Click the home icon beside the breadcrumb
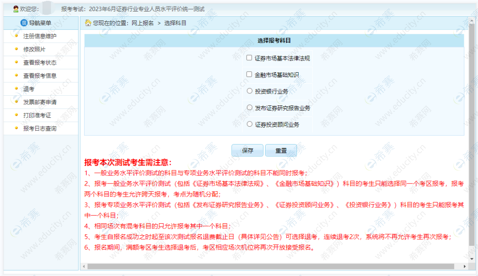The width and height of the screenshot is (478, 276). (x=88, y=23)
